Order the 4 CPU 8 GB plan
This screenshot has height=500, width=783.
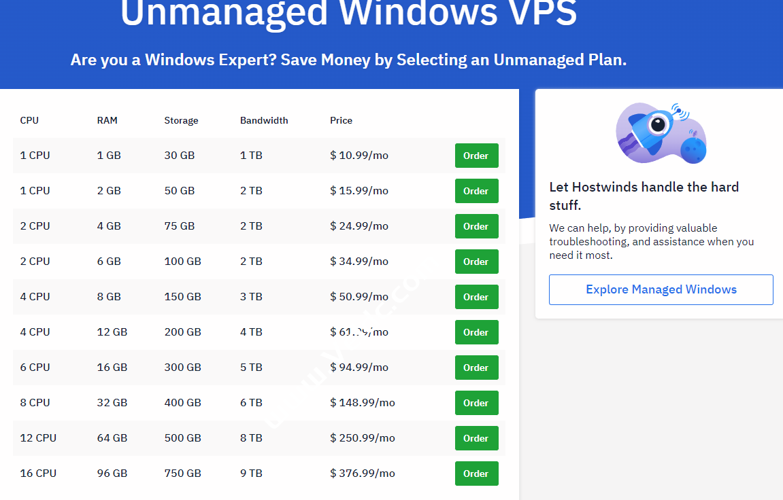476,297
